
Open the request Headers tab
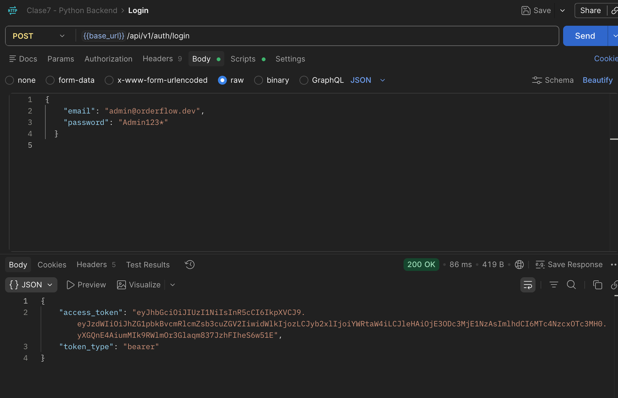162,59
